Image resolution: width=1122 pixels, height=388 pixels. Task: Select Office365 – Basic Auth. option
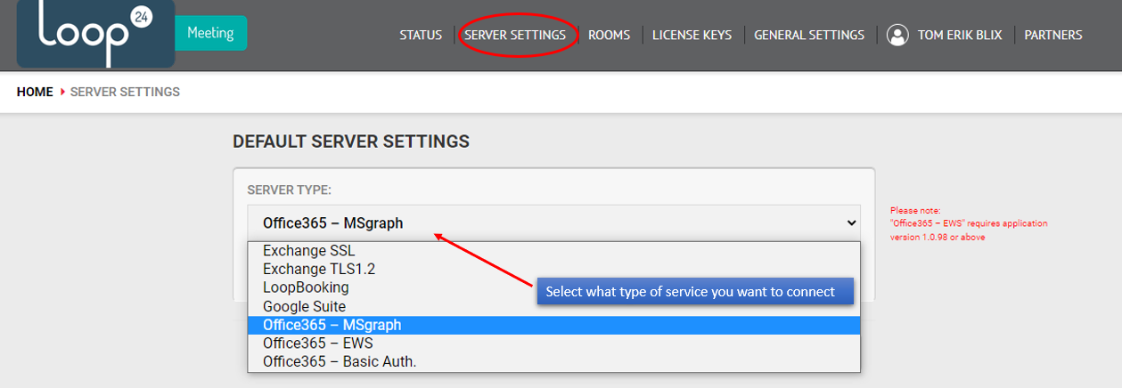click(553, 361)
